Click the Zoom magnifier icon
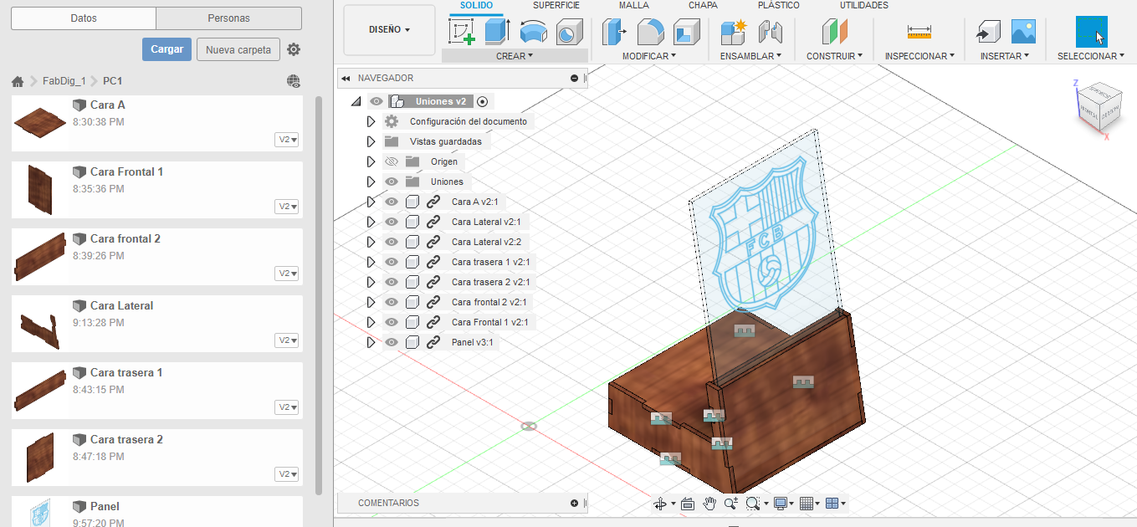Screen dimensions: 1137x527 pyautogui.click(x=731, y=504)
